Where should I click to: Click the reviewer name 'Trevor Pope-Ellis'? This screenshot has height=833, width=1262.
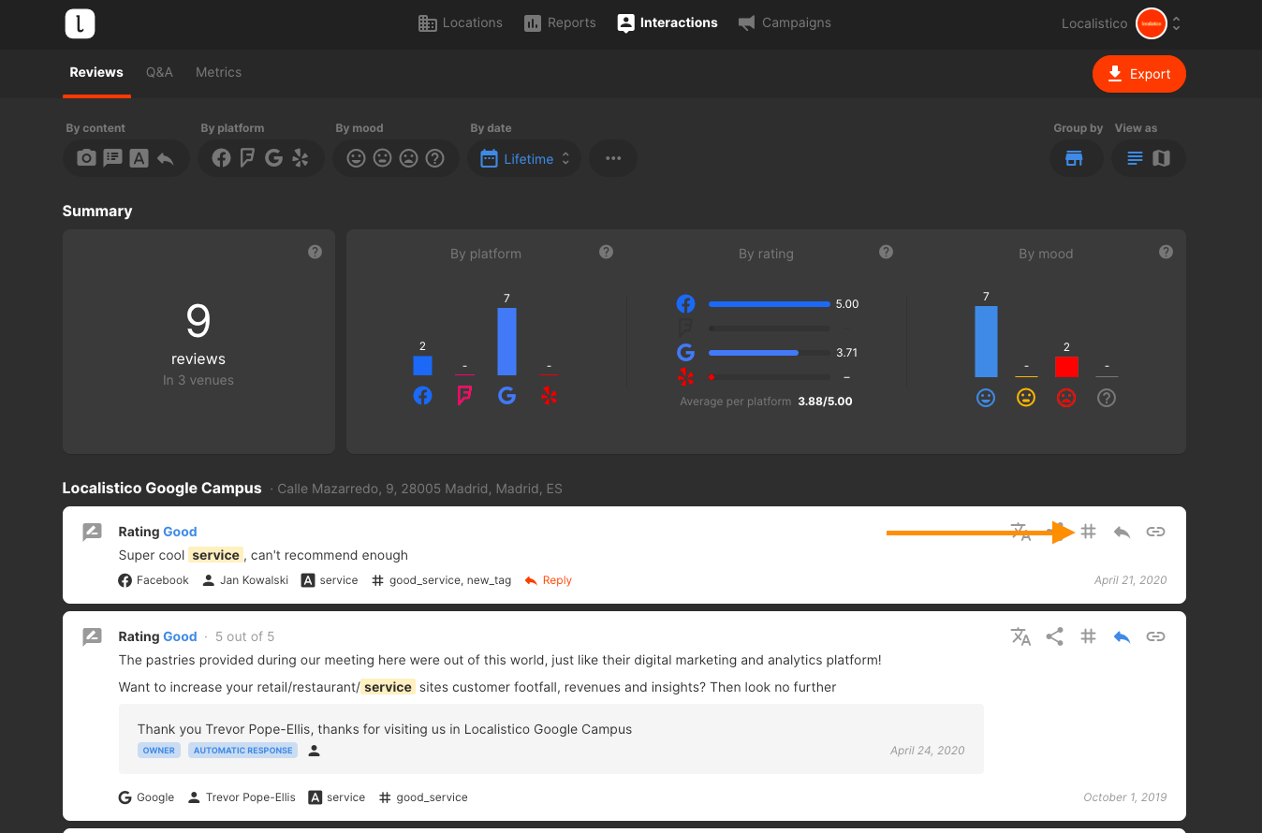pyautogui.click(x=250, y=797)
